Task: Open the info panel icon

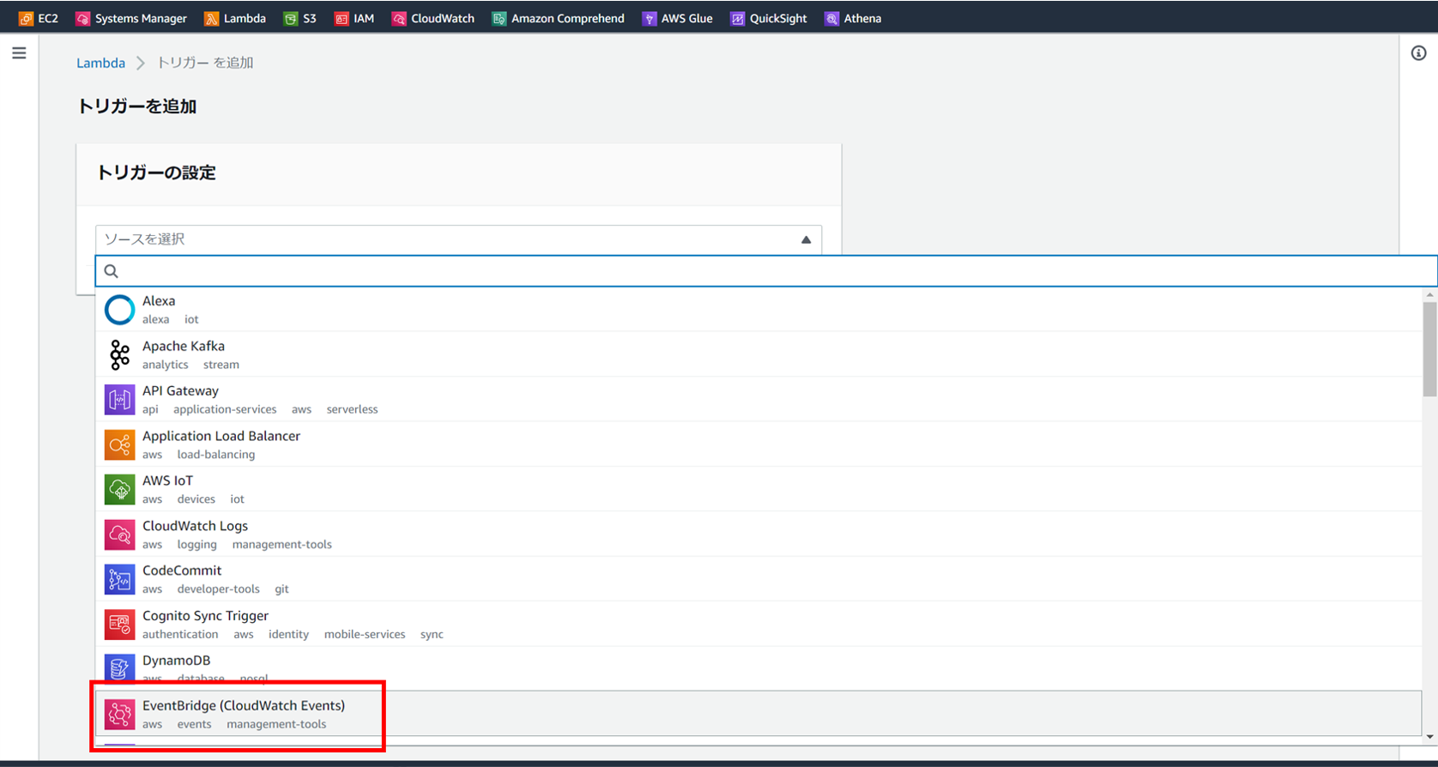Action: pos(1419,53)
